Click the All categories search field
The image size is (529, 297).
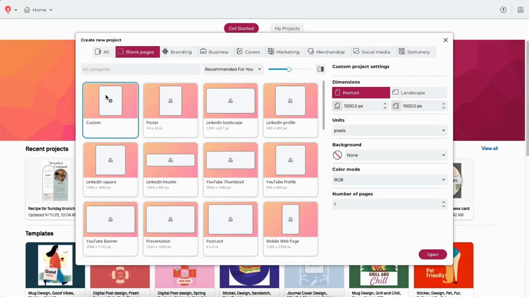[140, 69]
